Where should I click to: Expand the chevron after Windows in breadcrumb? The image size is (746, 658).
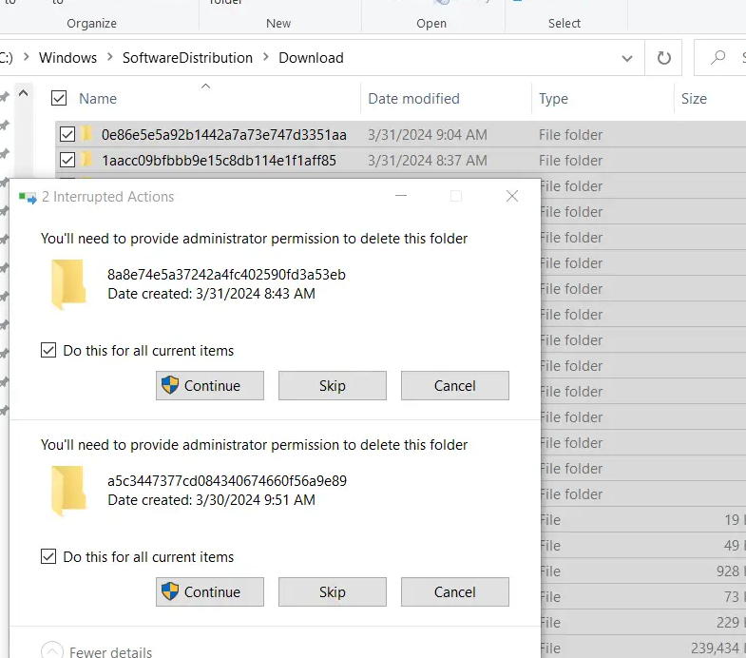110,57
